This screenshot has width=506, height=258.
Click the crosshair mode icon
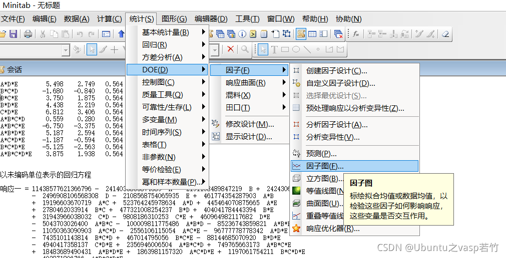point(114,49)
